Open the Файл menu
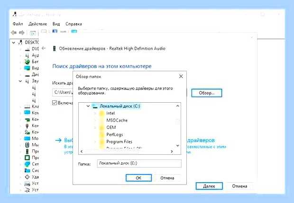Image resolution: width=294 pixels, height=203 pixels. [18, 24]
